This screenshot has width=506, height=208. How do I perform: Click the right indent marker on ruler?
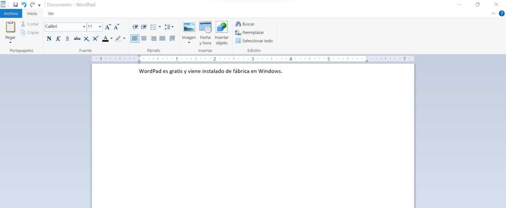coord(366,61)
